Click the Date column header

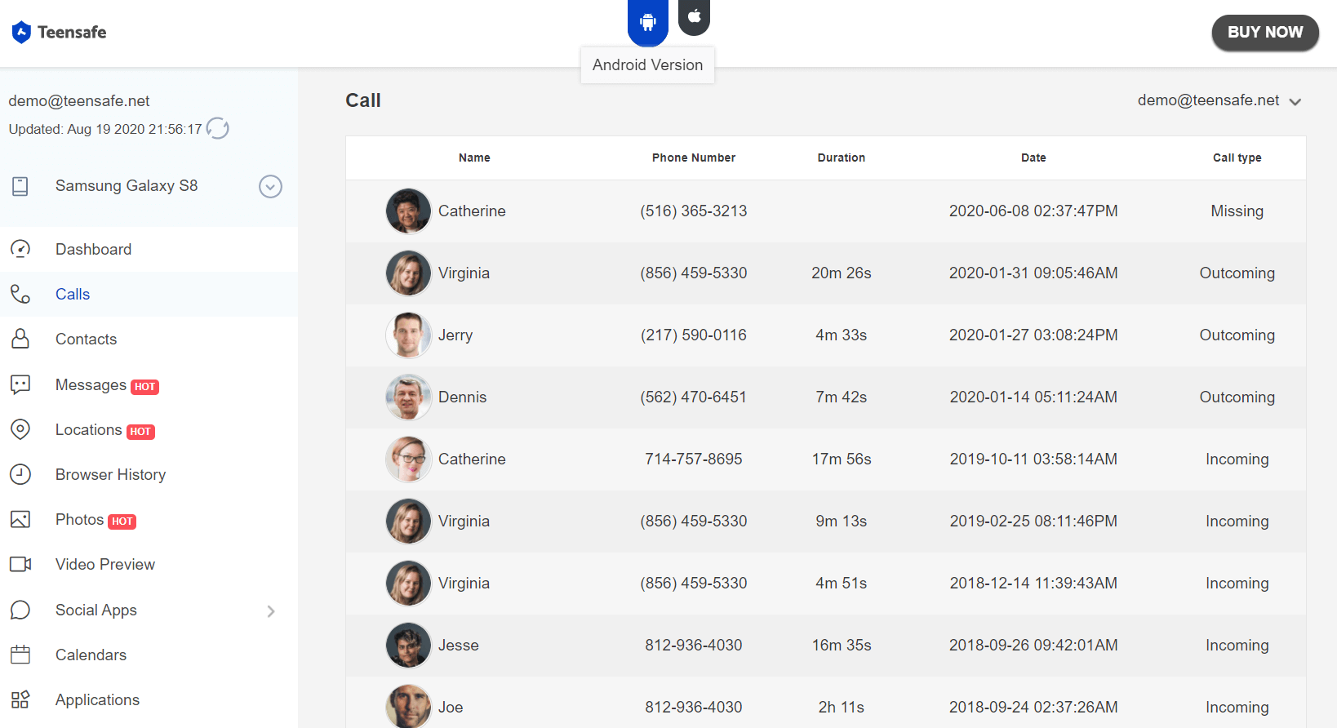pos(1033,158)
